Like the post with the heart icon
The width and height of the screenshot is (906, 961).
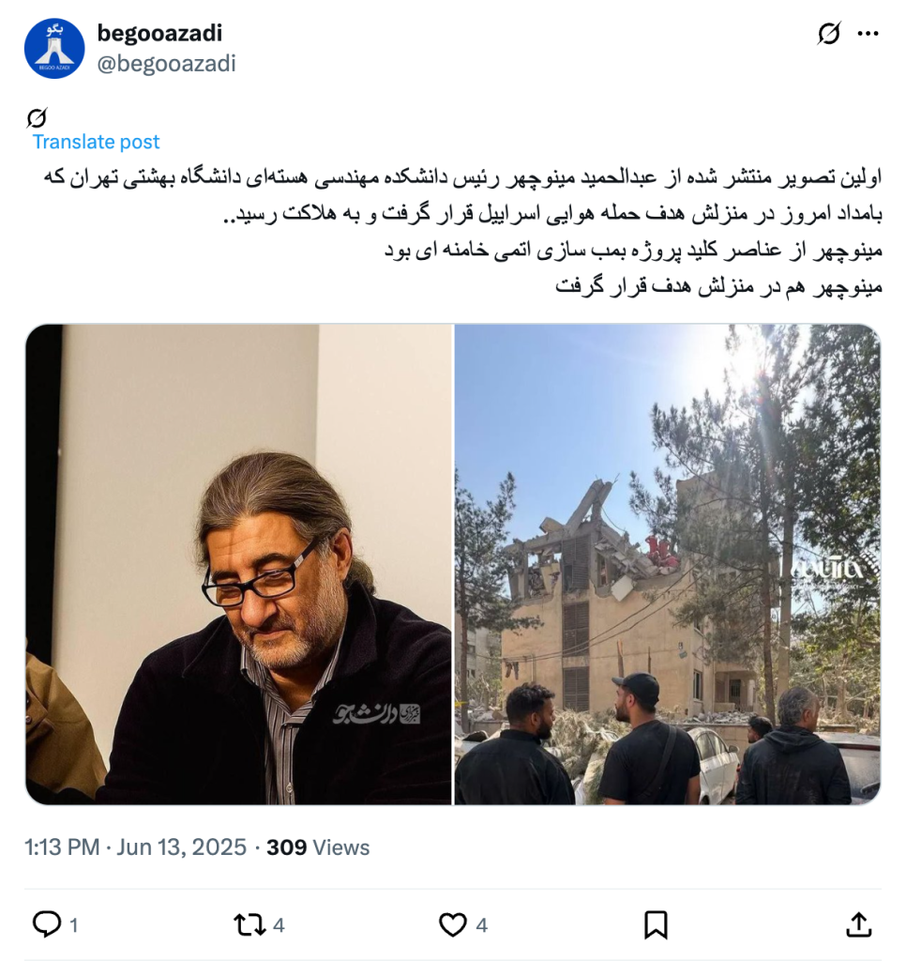(x=453, y=924)
